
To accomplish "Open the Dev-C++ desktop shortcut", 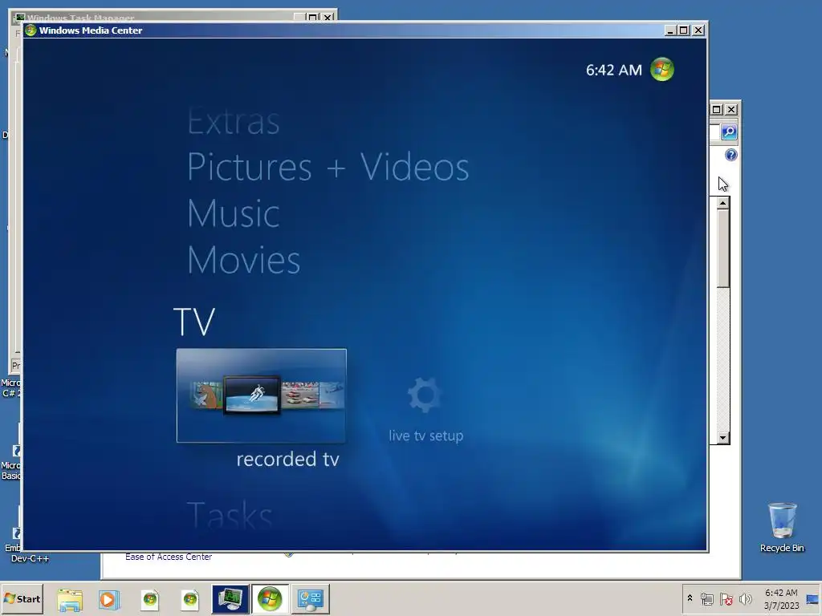I will pyautogui.click(x=30, y=559).
